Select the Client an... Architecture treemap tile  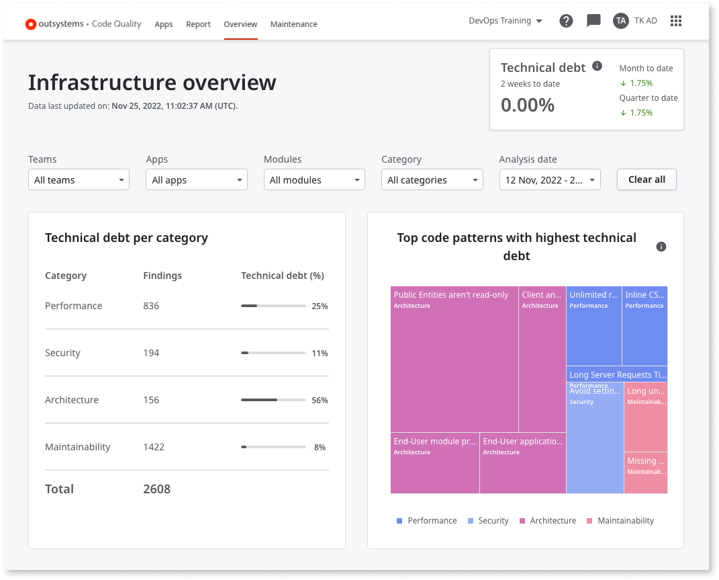[x=542, y=359]
